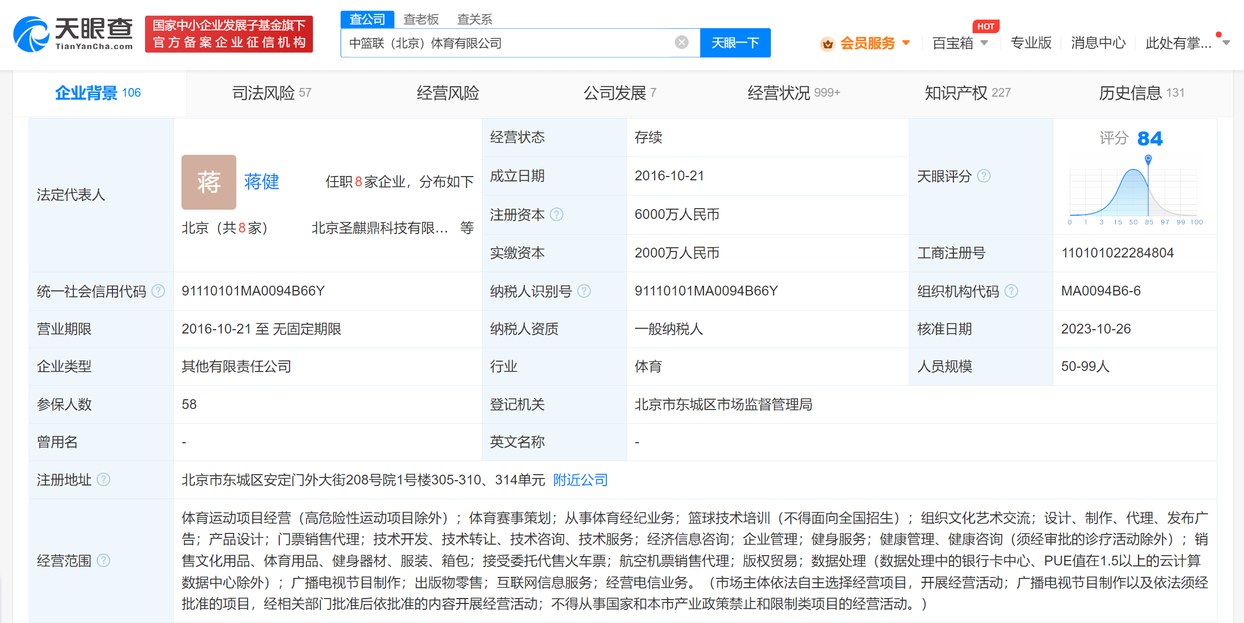Open the 蒋健 legal representative link
The height and width of the screenshot is (623, 1244).
point(262,181)
